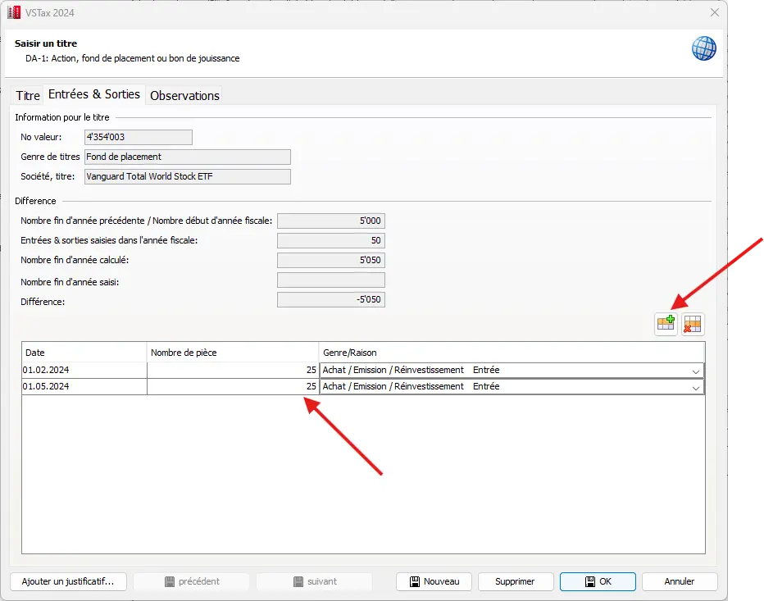Click the add row icon
The width and height of the screenshot is (764, 601).
click(x=666, y=325)
